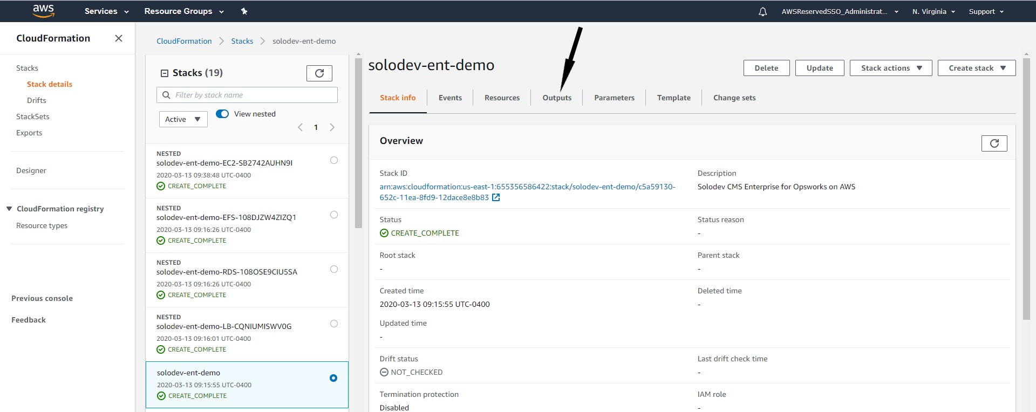Open the Feedback link
Image resolution: width=1036 pixels, height=412 pixels.
point(29,320)
